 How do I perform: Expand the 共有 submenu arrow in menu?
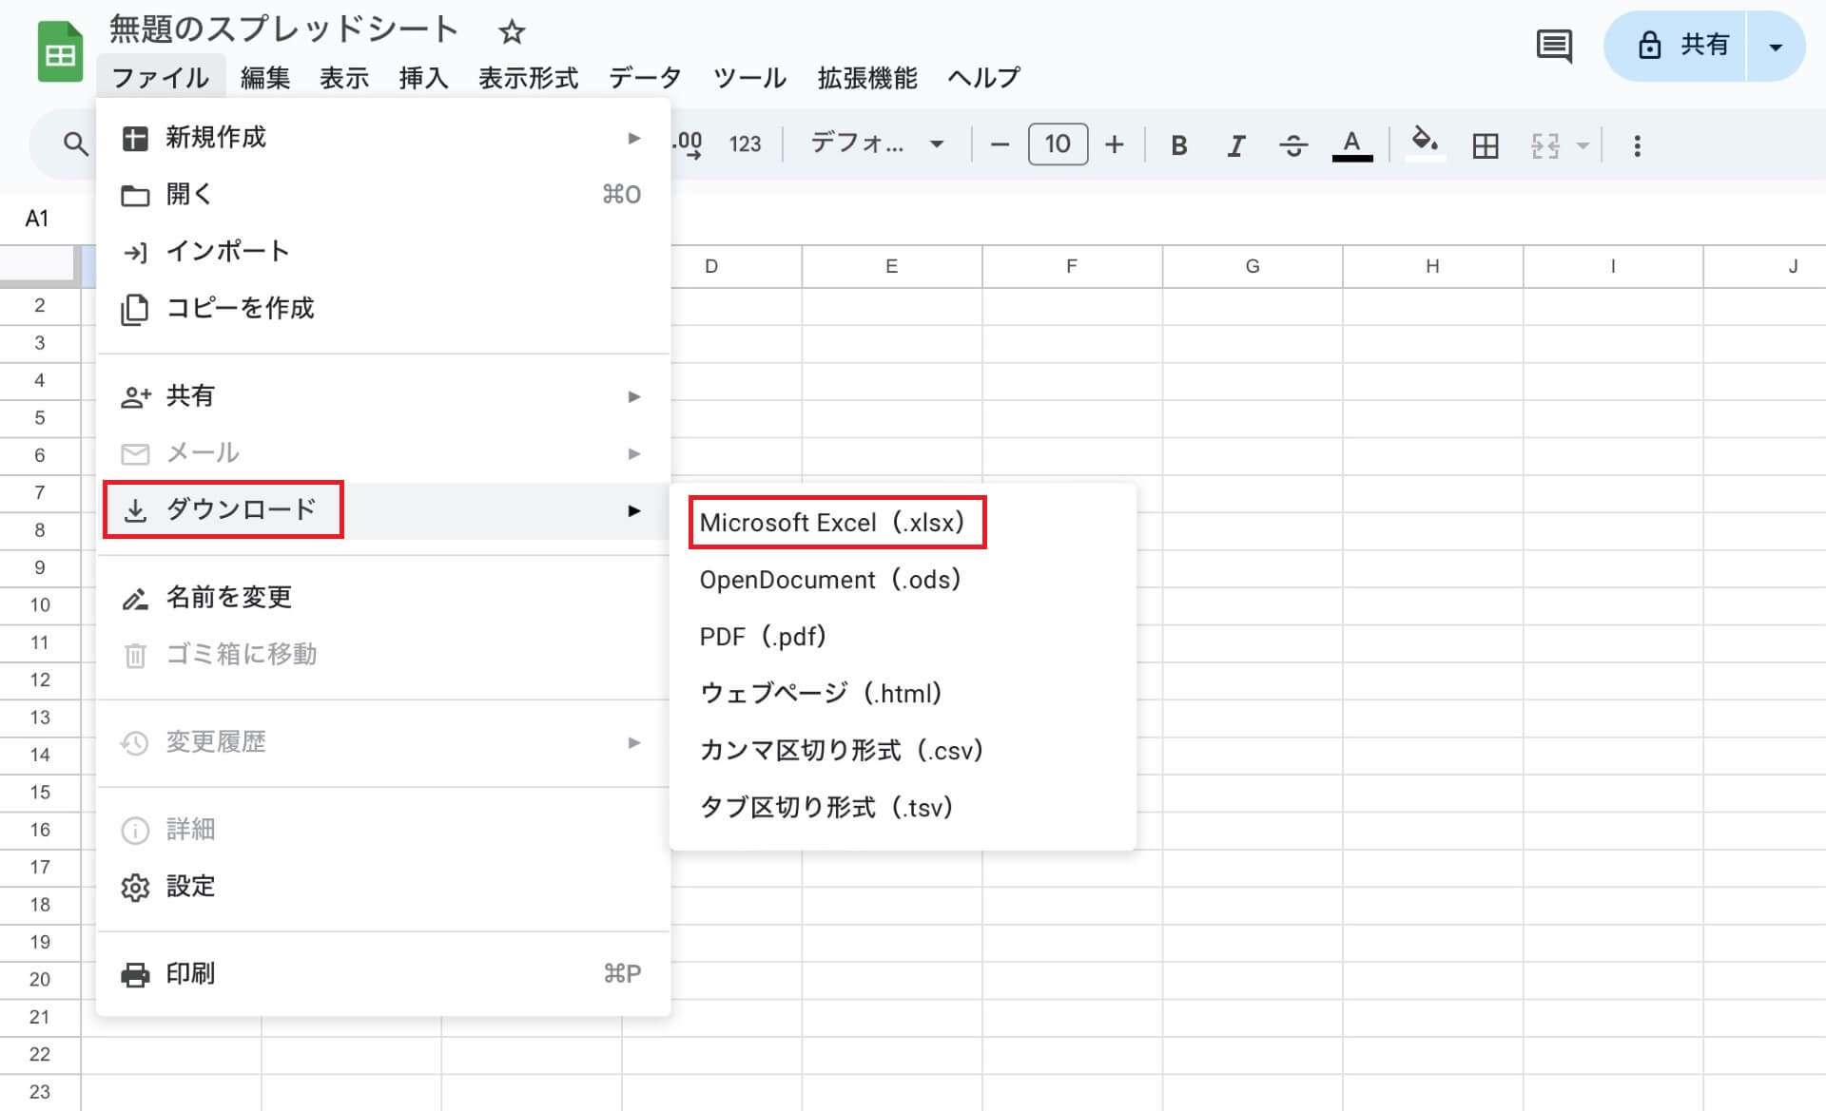tap(634, 396)
